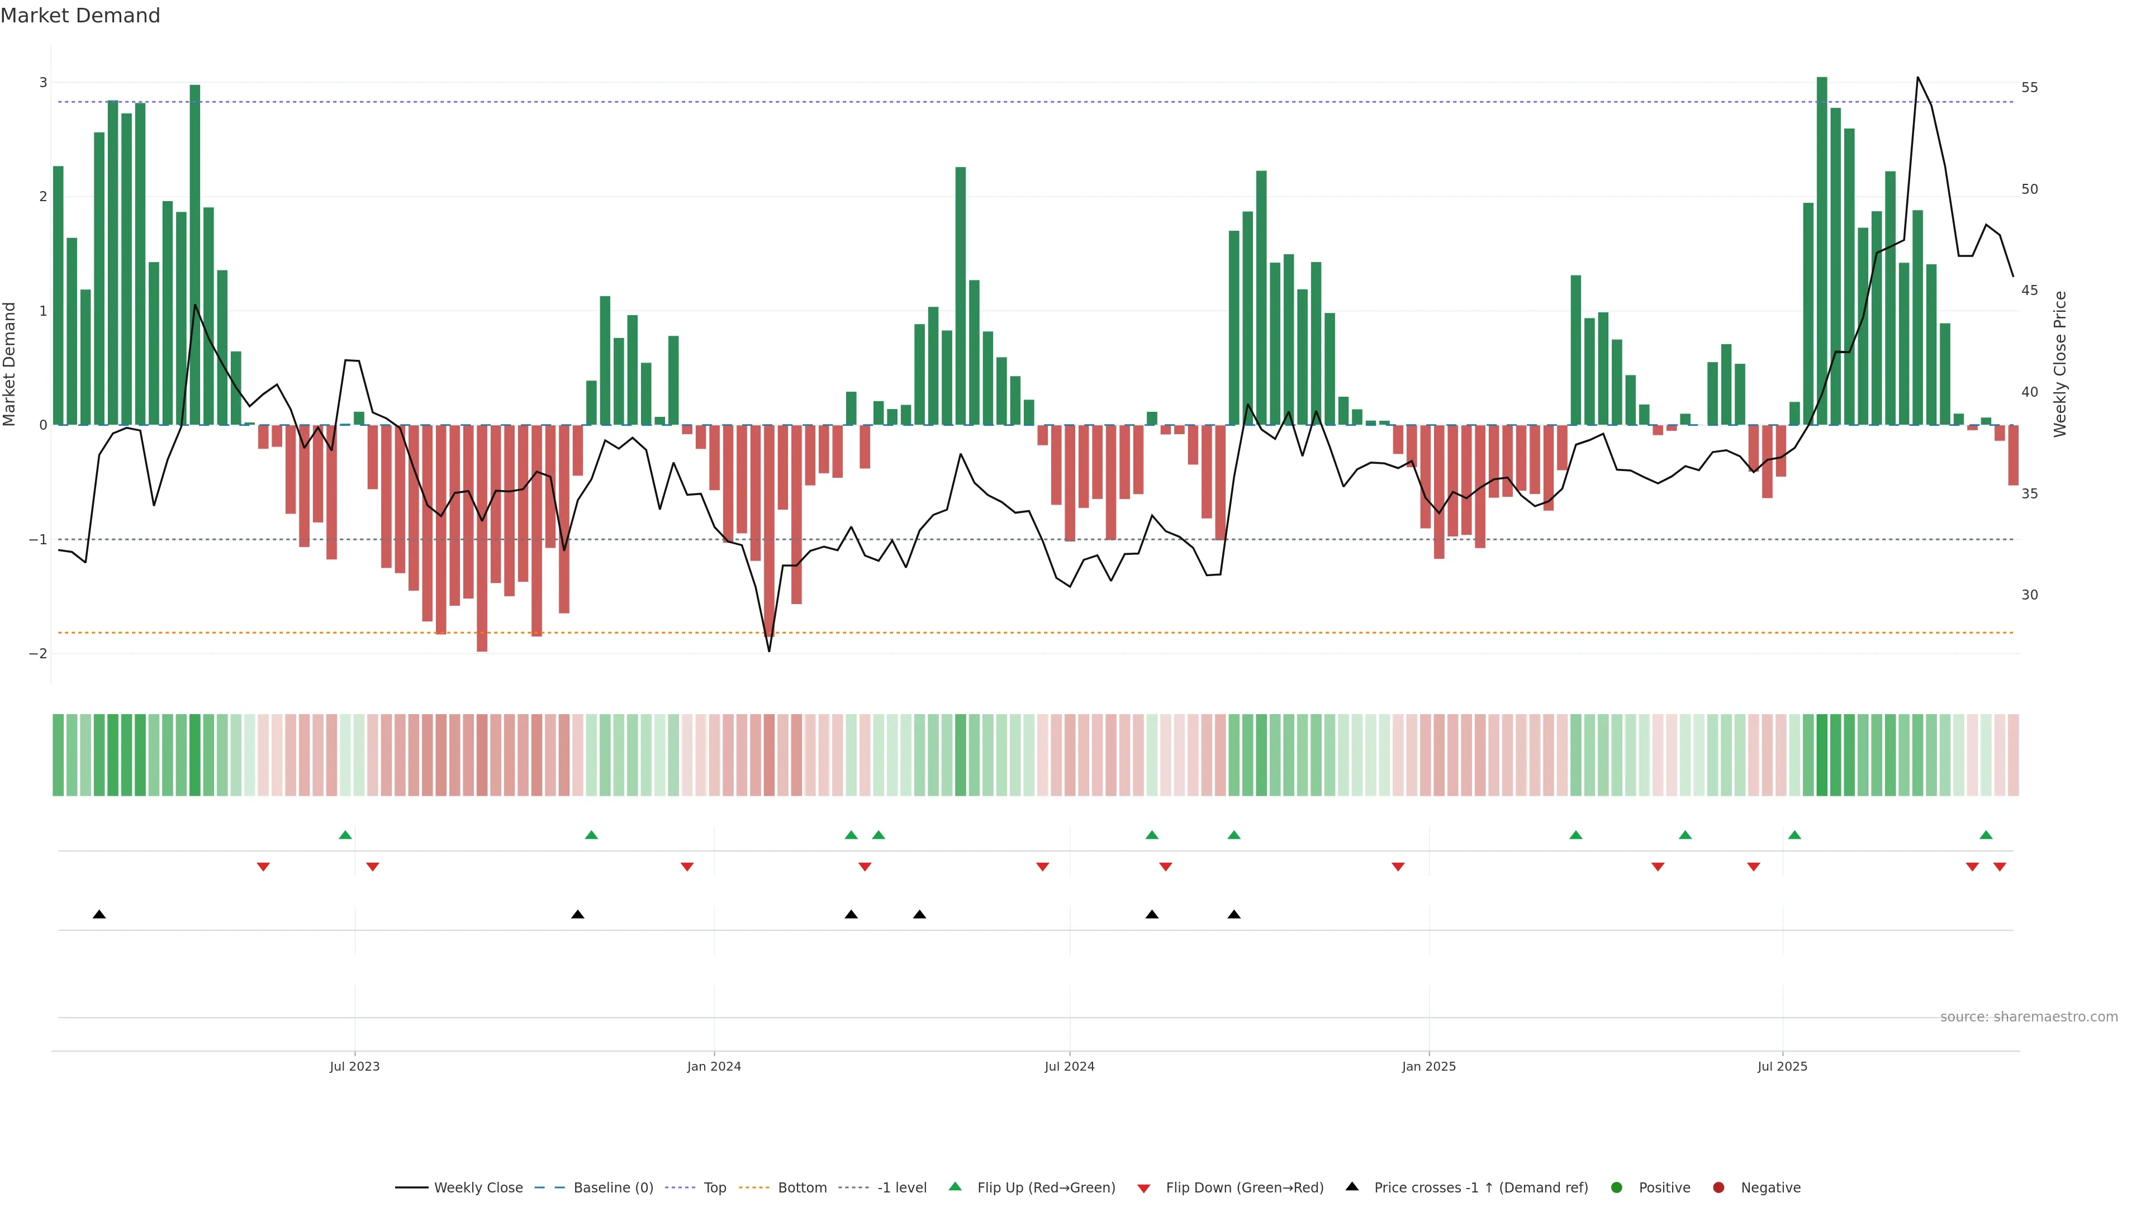Click the green Positive circle in legend
The image size is (2146, 1207).
(x=1617, y=1187)
